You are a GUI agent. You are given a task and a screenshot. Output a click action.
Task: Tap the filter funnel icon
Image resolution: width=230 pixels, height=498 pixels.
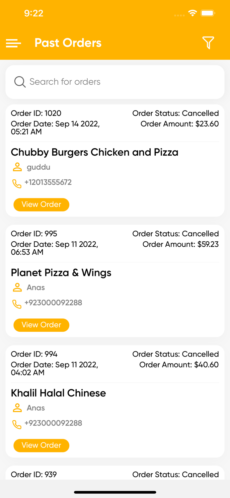(208, 43)
